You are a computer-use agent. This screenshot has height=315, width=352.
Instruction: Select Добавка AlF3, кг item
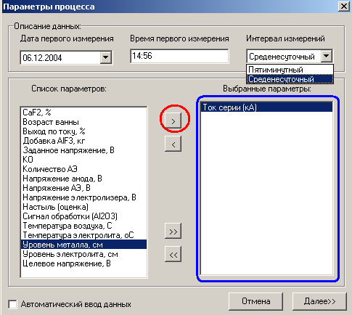click(83, 141)
